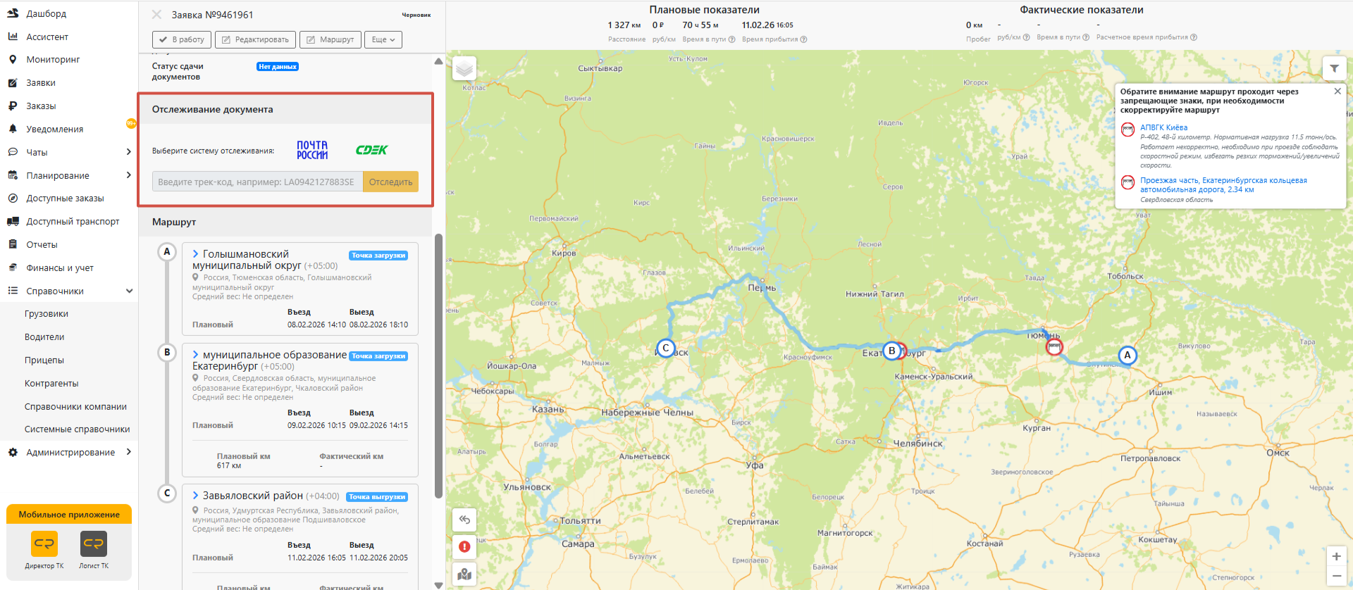This screenshot has height=590, width=1353.
Task: Open the АПВГК Киёва warning link
Action: pos(1163,127)
